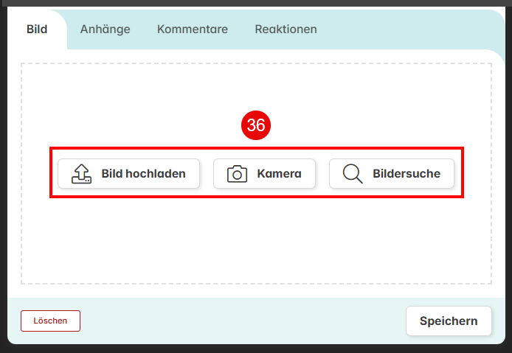
Task: Click the magnifying glass icon
Action: click(x=353, y=174)
